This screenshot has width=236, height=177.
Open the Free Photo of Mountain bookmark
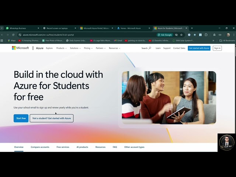(x=53, y=41)
